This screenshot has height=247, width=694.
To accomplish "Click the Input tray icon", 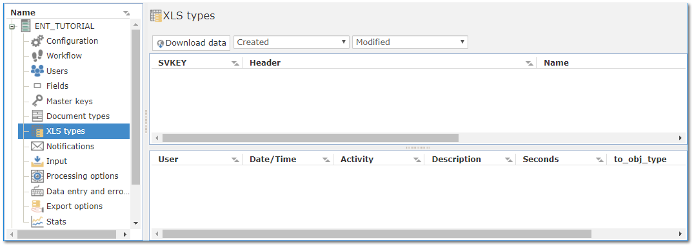I will tap(37, 161).
